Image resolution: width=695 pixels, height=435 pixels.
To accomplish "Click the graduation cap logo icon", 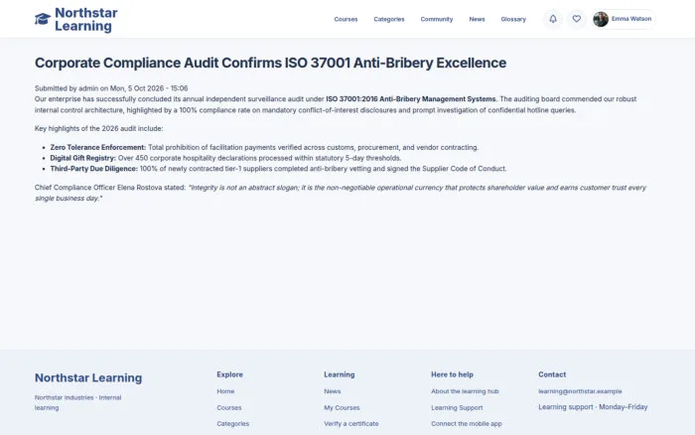I will coord(43,19).
